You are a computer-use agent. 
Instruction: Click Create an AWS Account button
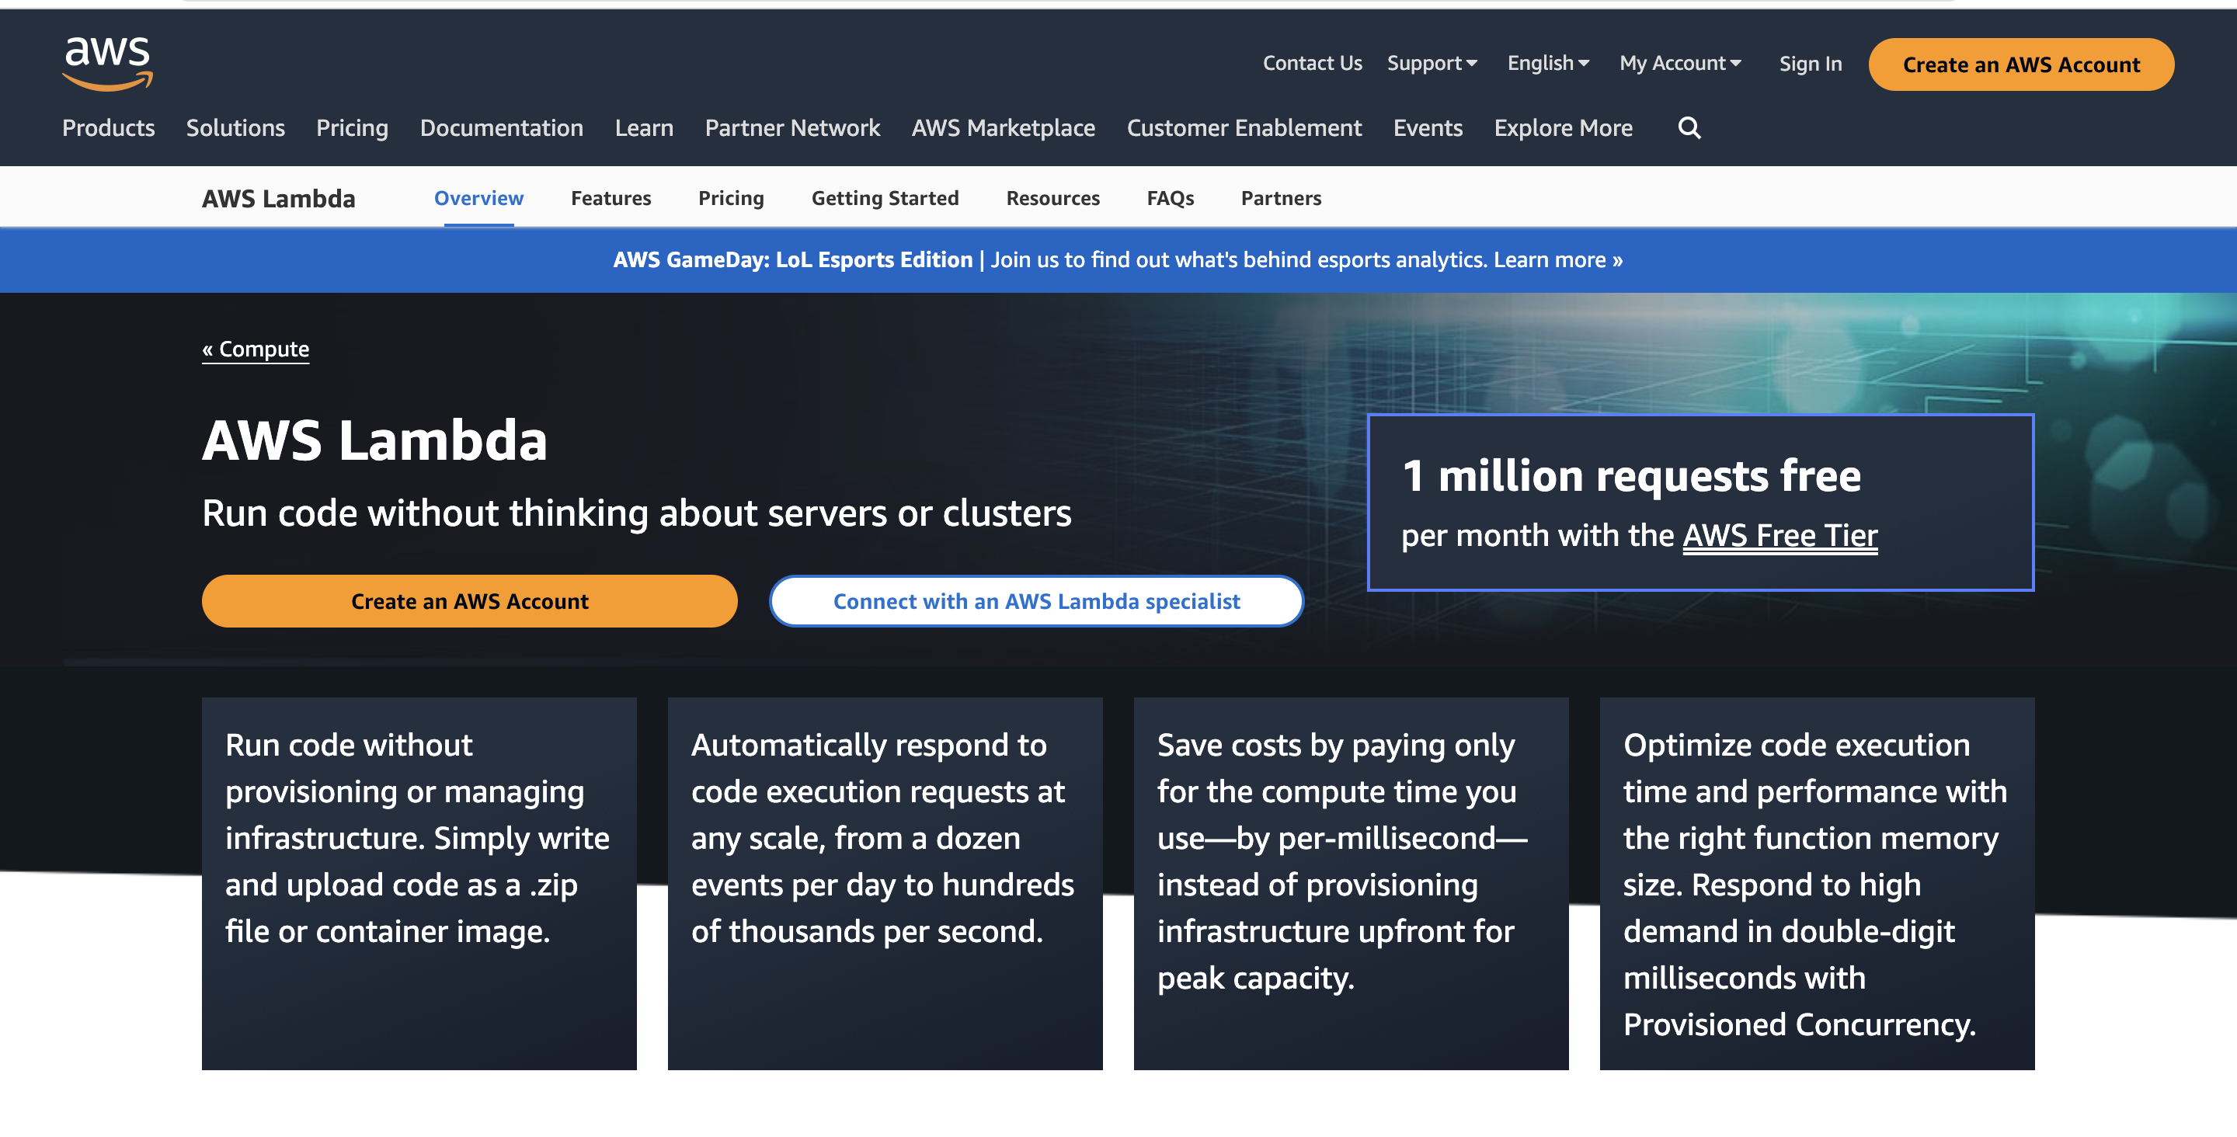click(2020, 64)
